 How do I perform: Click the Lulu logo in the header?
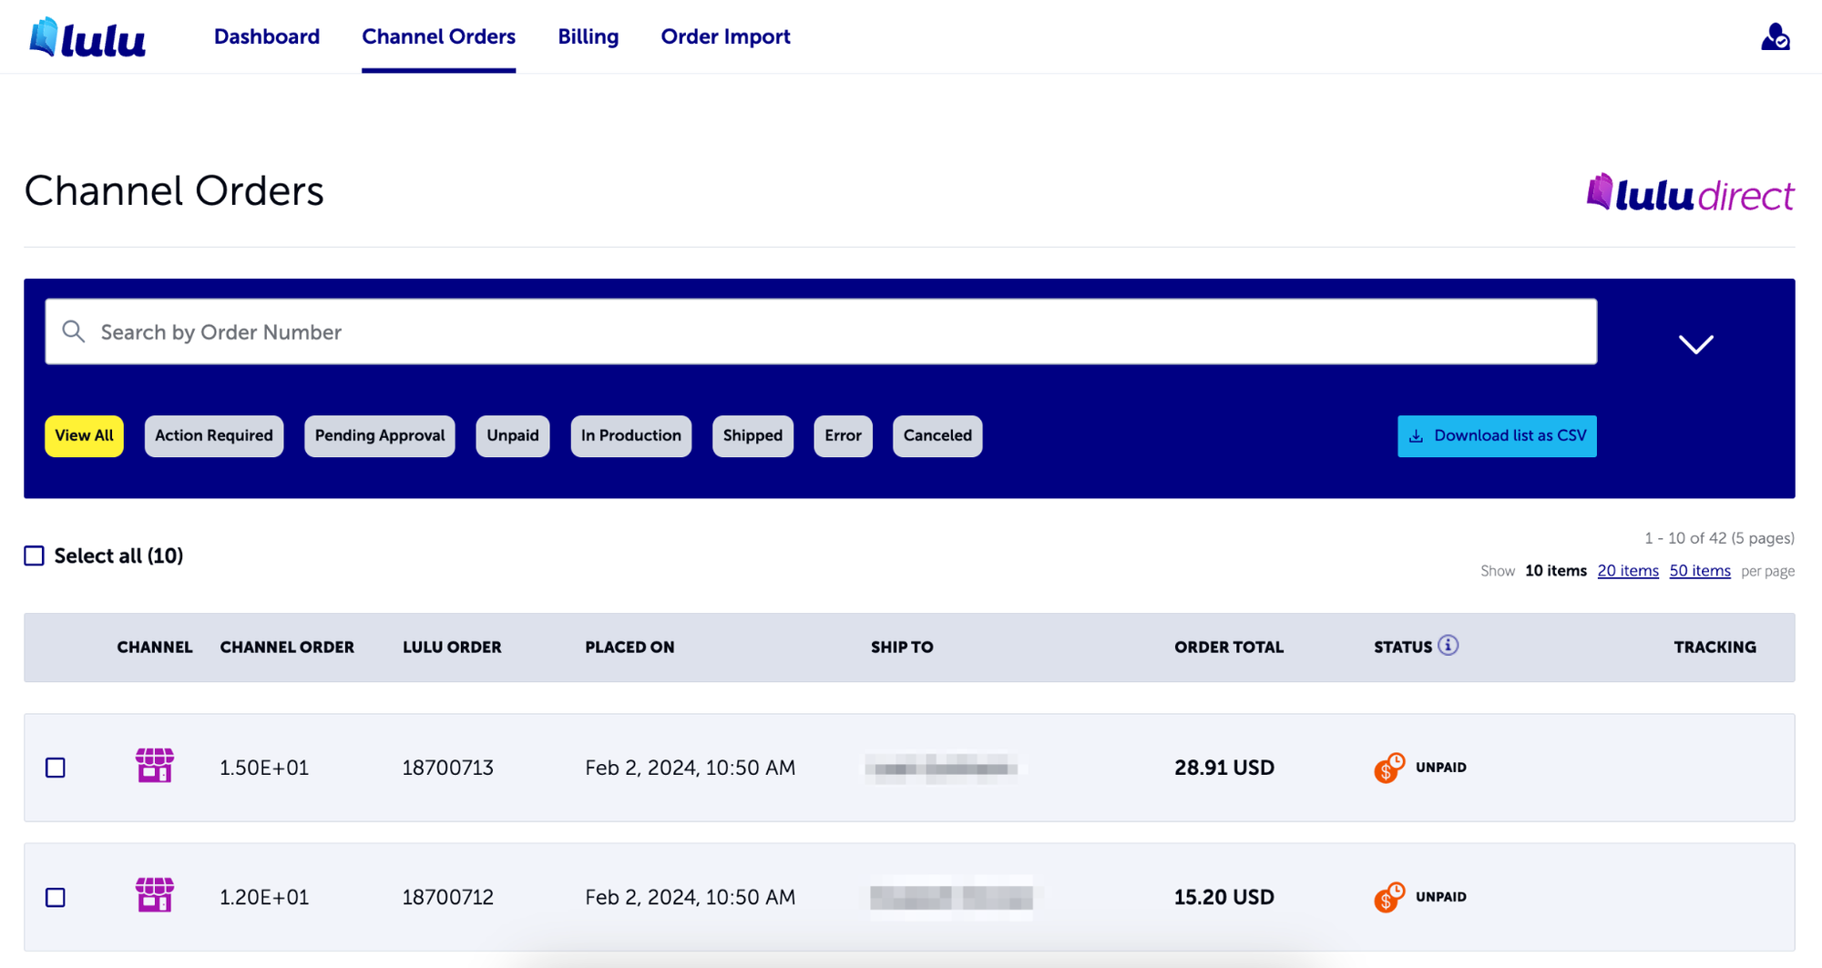pos(87,37)
